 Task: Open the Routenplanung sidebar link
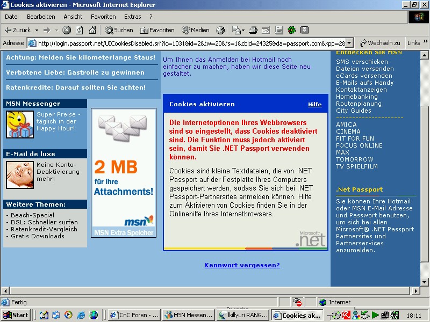click(x=359, y=104)
